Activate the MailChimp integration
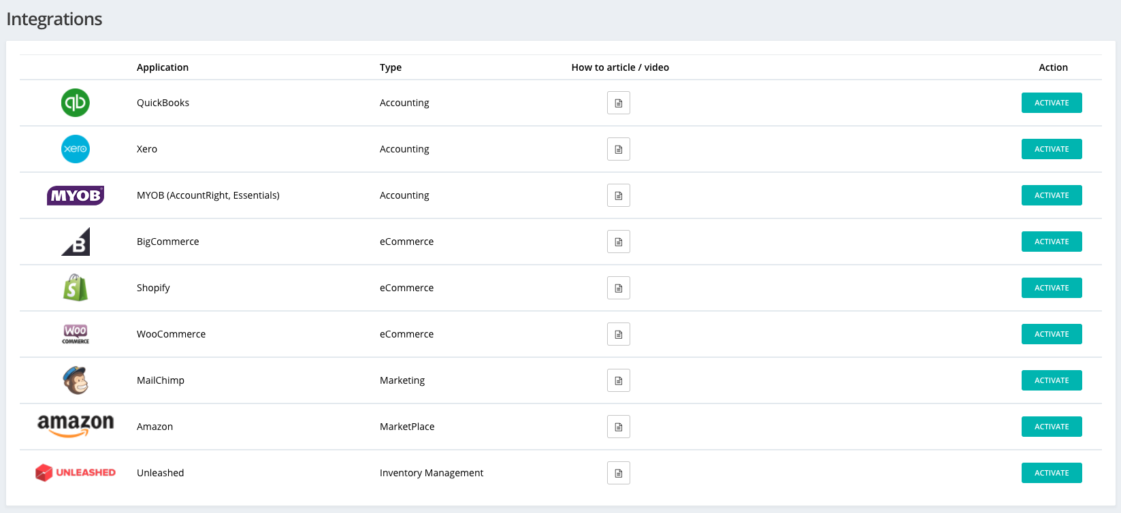This screenshot has width=1121, height=513. 1051,380
